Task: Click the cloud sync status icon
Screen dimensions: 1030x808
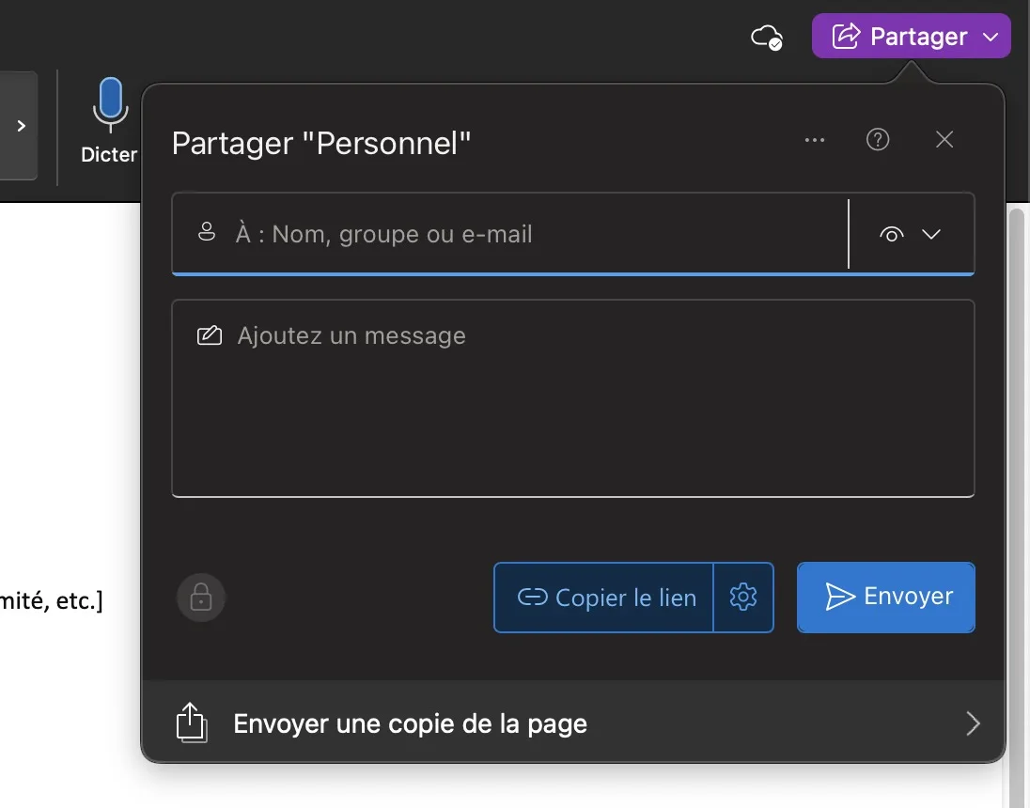Action: (x=767, y=38)
